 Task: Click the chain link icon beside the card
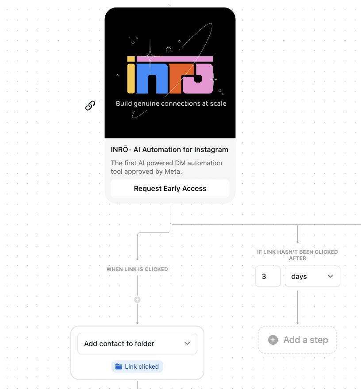click(90, 106)
